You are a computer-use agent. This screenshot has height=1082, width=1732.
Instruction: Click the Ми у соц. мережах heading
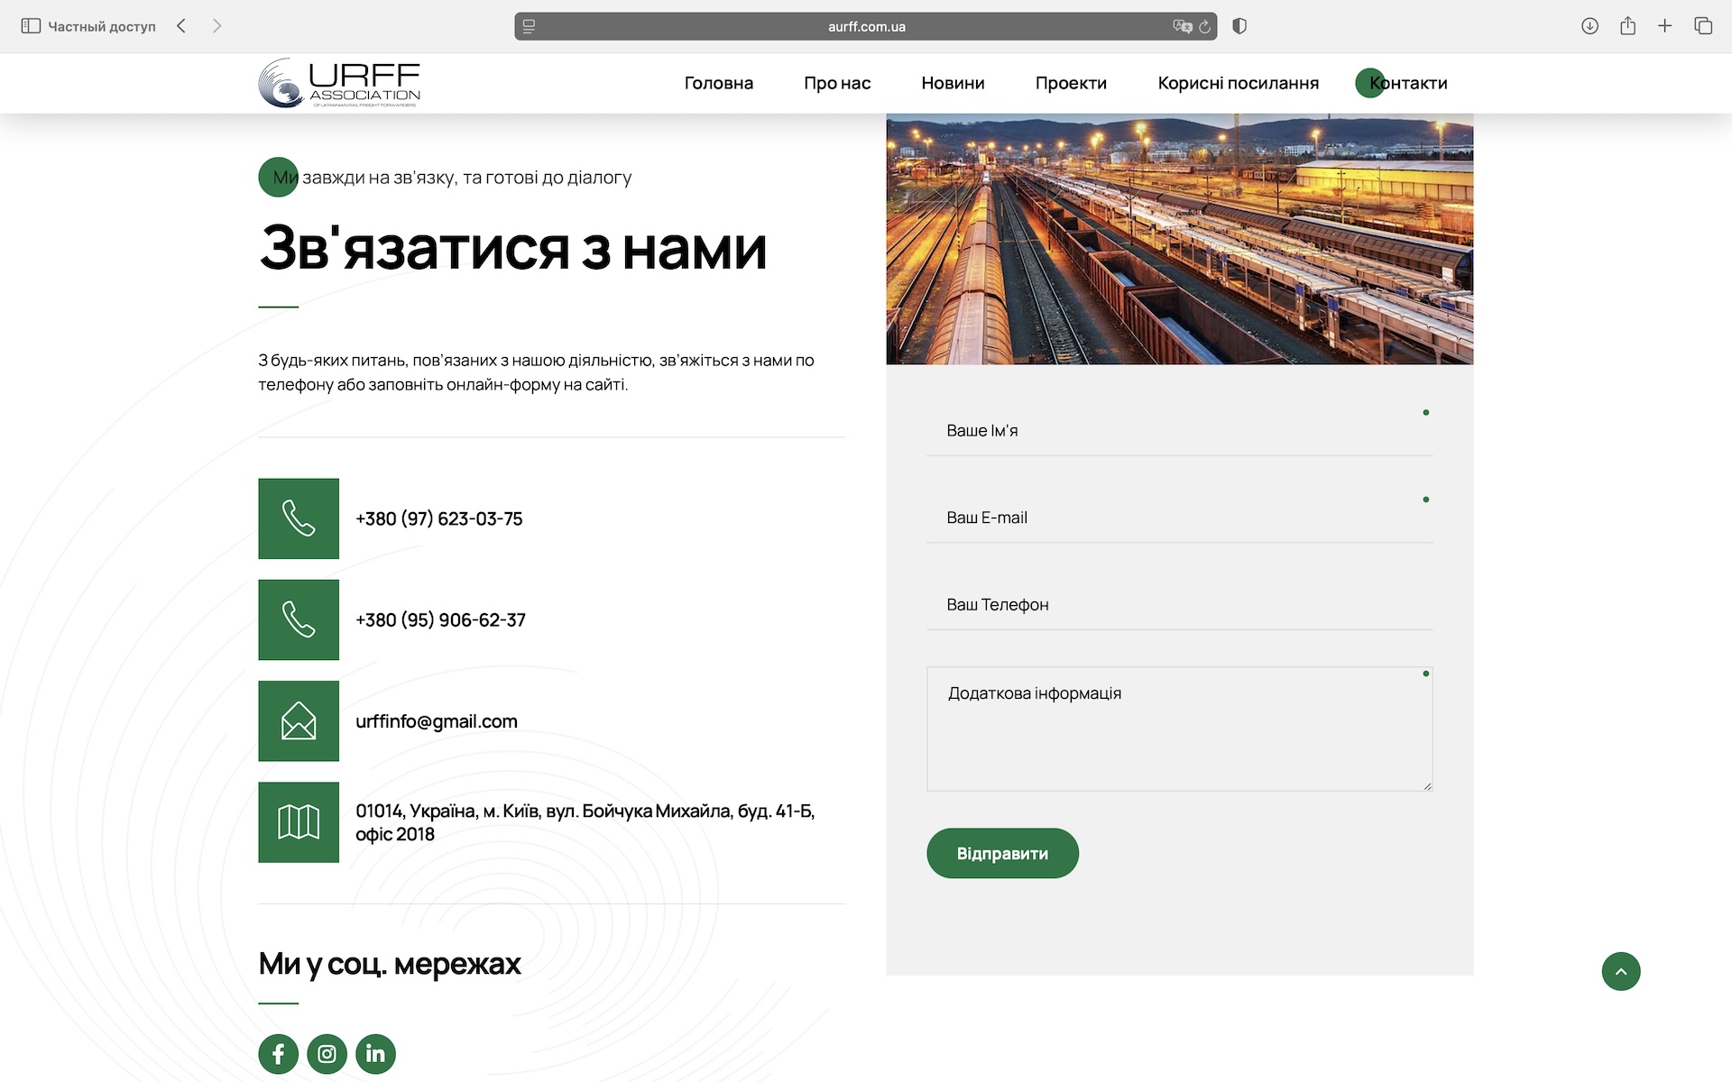click(390, 964)
